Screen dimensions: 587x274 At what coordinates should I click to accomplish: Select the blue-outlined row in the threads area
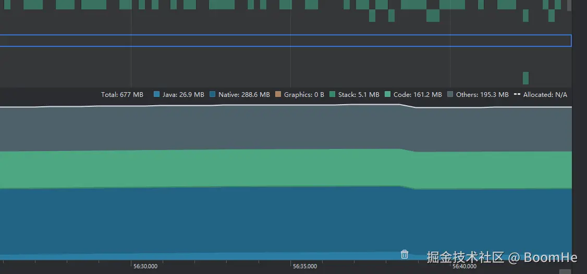pyautogui.click(x=286, y=41)
